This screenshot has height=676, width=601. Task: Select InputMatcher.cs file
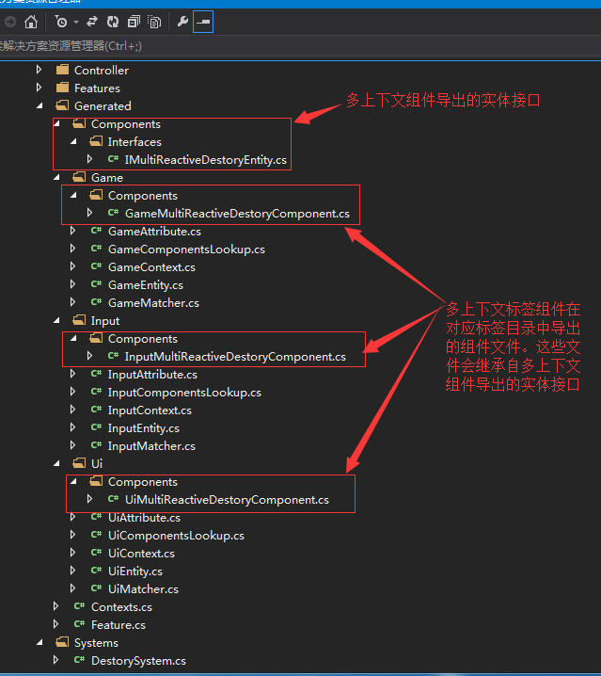pyautogui.click(x=151, y=445)
